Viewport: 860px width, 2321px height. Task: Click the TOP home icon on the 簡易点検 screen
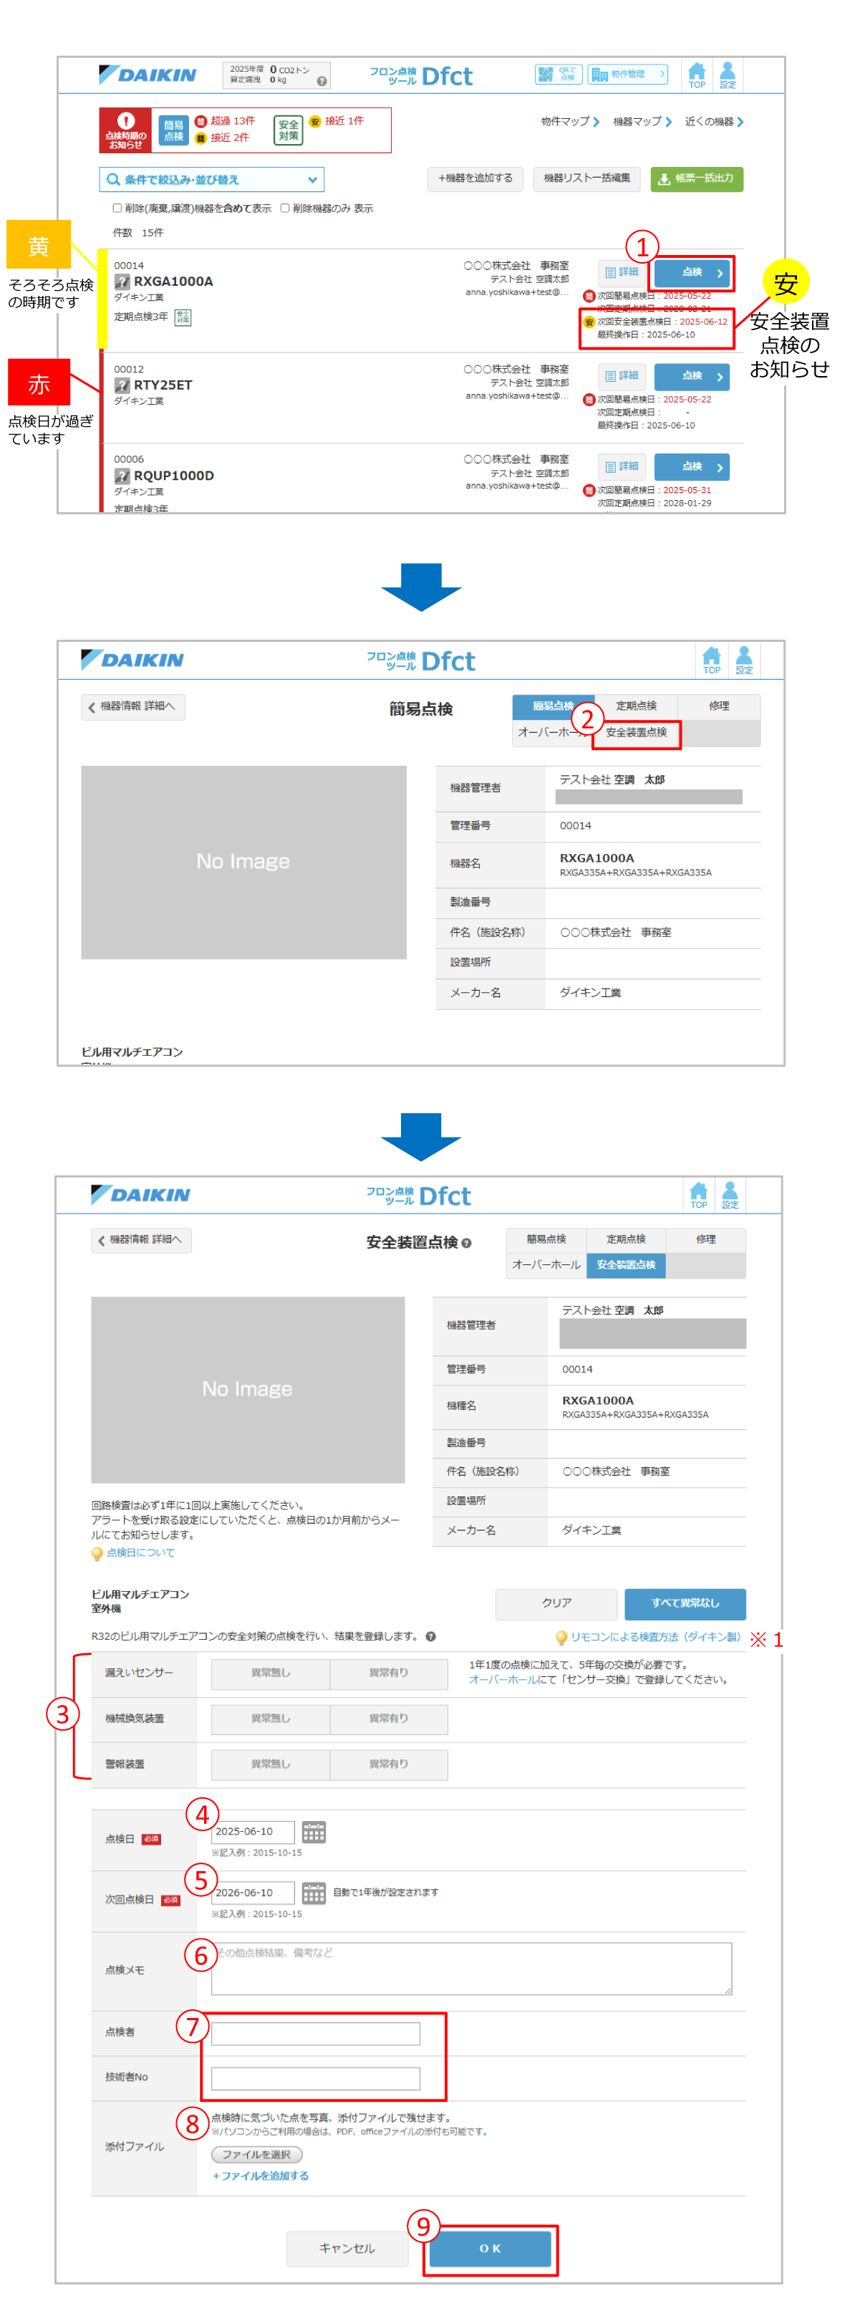tap(711, 660)
